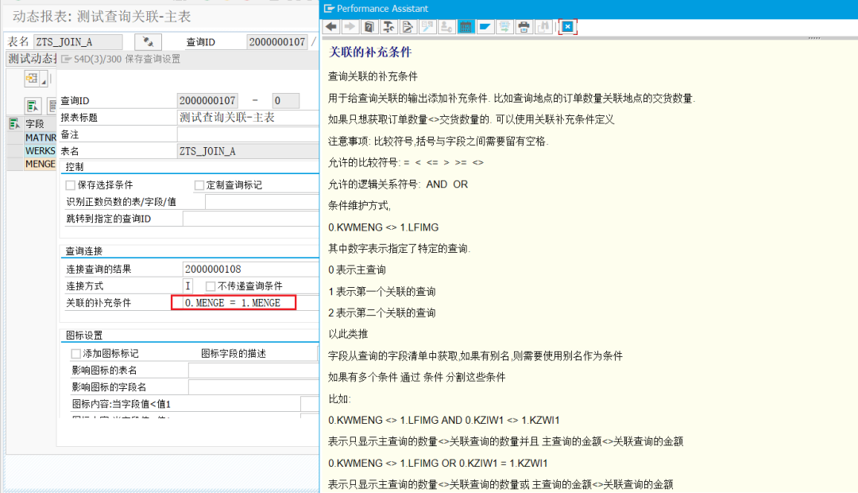Screen dimensions: 858x493
Task: Click the blue flag-shaped toolbar icon
Action: pyautogui.click(x=485, y=26)
